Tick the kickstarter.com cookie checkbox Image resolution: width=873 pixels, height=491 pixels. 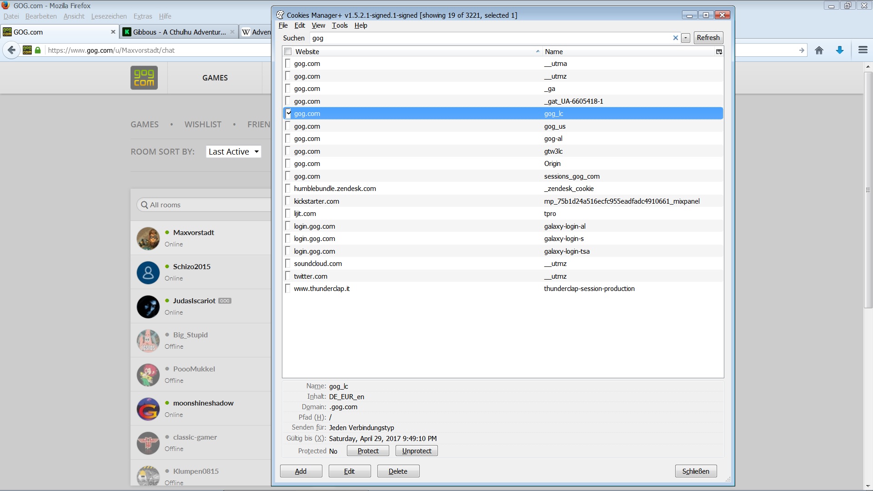[288, 201]
